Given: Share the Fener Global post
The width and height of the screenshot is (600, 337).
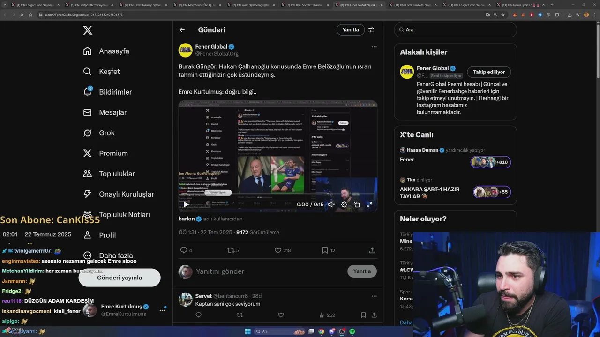Looking at the screenshot, I should click(x=372, y=250).
